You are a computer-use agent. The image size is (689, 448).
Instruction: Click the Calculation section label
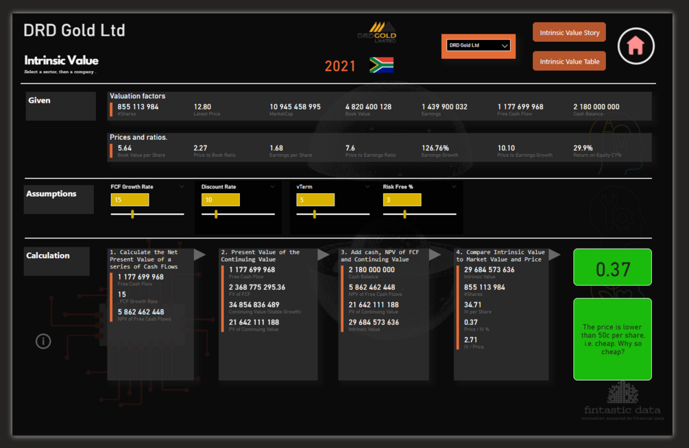coord(48,256)
